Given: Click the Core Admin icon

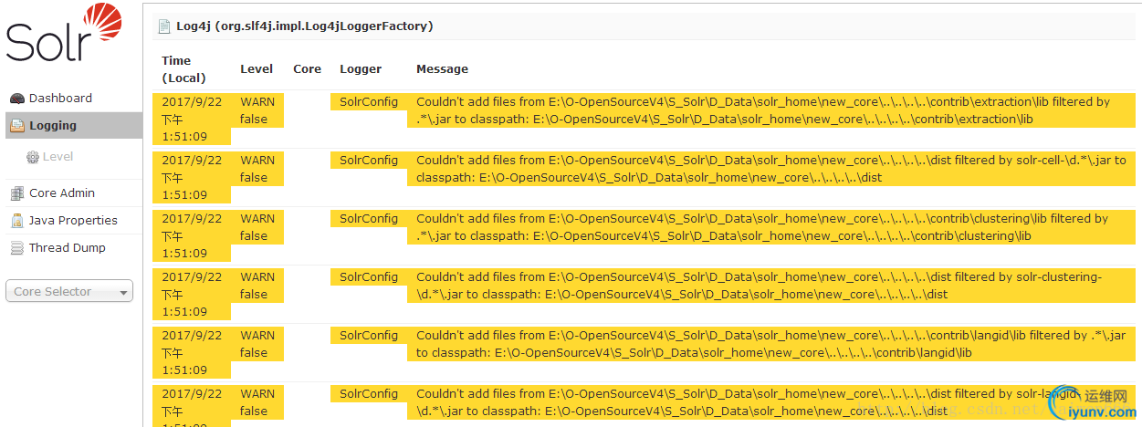Looking at the screenshot, I should coord(16,193).
